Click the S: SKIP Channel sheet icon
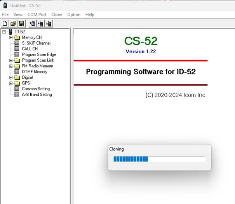 coord(17,43)
